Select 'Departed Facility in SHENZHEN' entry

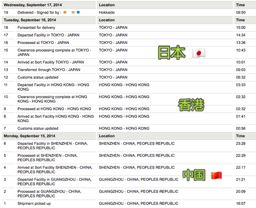52,146
